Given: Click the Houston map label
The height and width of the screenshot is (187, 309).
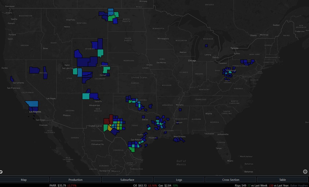Looking at the screenshot, I should click(x=152, y=138).
